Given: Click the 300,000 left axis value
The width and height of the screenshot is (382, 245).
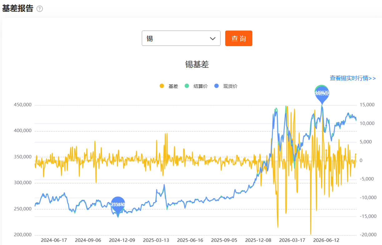Looking at the screenshot, I should [x=23, y=183].
